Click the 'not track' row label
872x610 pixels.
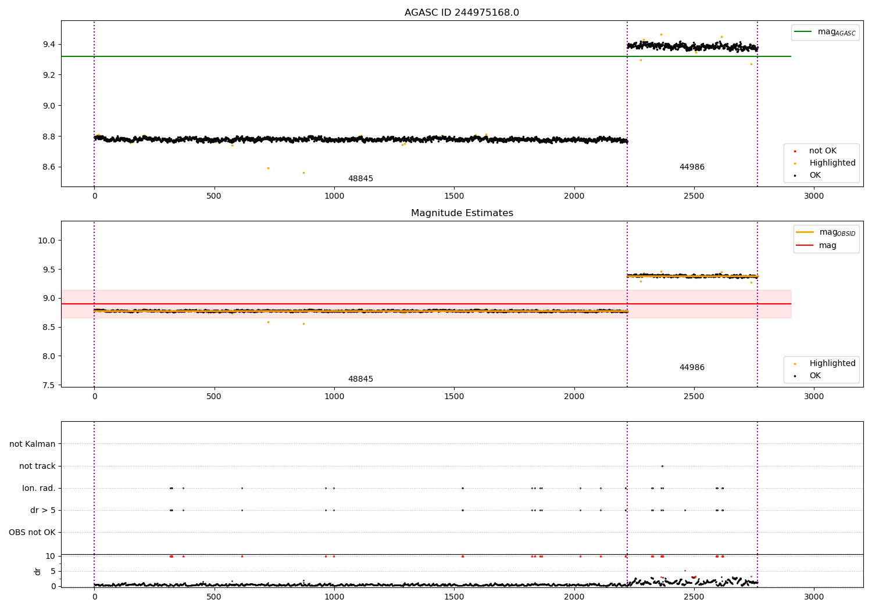pyautogui.click(x=37, y=466)
